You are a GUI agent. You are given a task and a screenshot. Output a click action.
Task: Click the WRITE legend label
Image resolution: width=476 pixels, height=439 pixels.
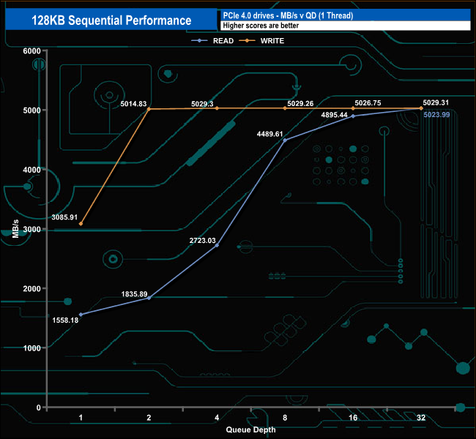(272, 41)
